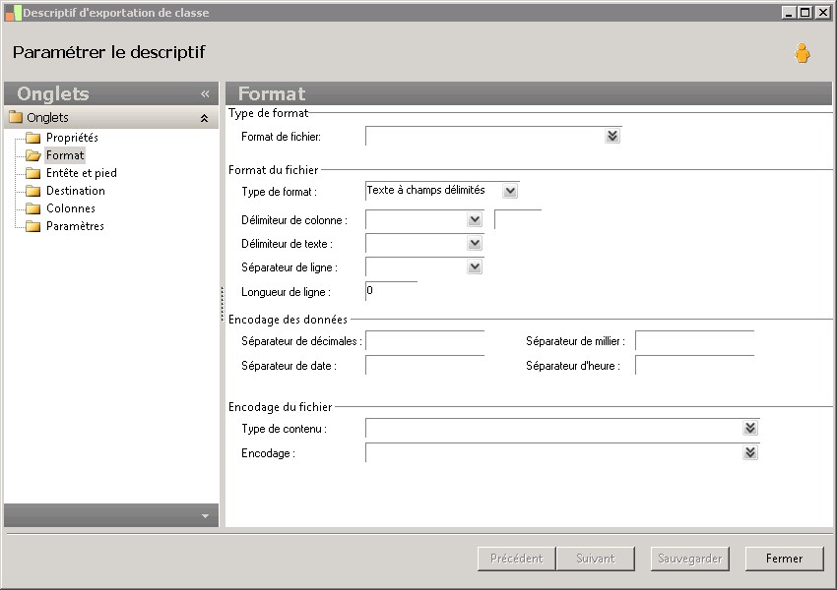The image size is (837, 590).
Task: Collapse the Onglets panel with double chevron
Action: 205,94
